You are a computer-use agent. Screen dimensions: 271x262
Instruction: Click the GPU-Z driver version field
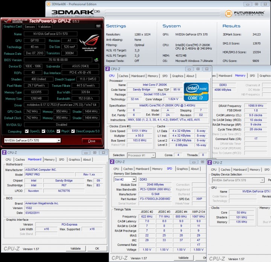(61, 105)
